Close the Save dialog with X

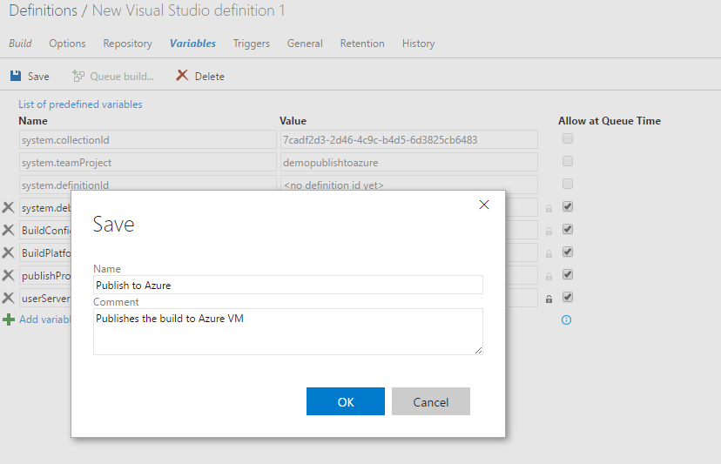pyautogui.click(x=484, y=205)
